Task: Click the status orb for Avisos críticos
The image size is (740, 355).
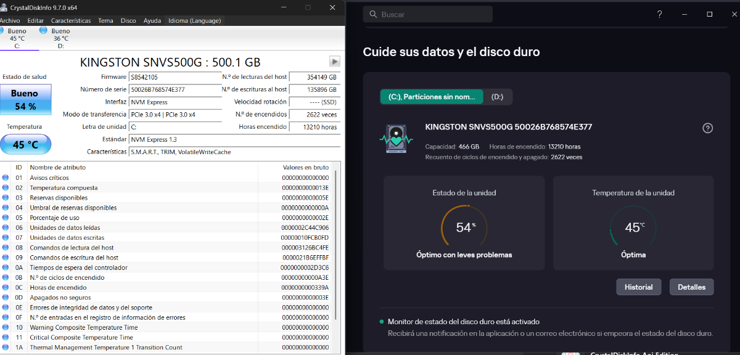Action: click(6, 177)
